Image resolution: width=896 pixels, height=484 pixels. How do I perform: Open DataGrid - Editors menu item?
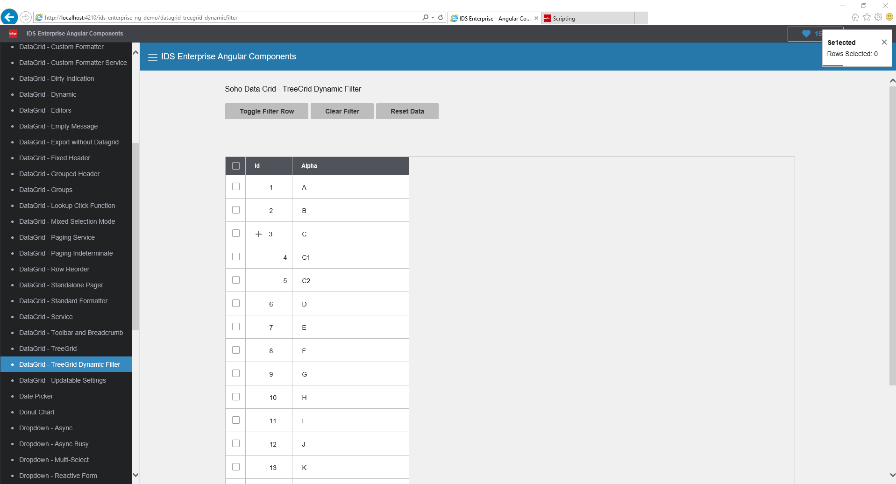[x=45, y=110]
